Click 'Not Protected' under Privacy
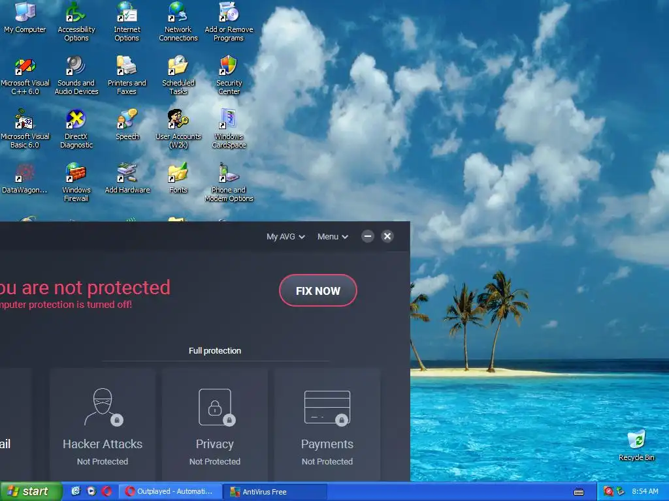 pyautogui.click(x=214, y=461)
